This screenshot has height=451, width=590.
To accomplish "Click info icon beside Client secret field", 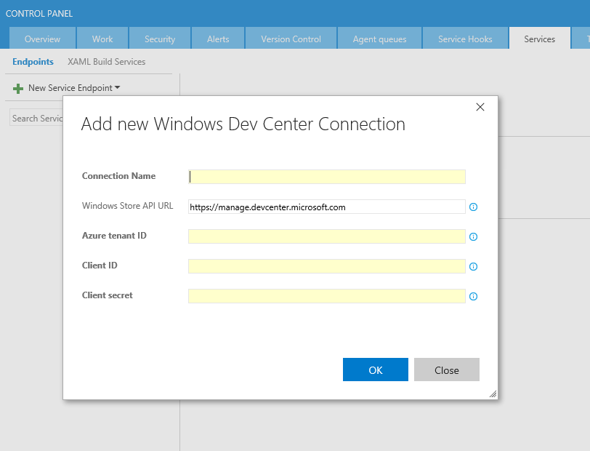I will (x=473, y=296).
